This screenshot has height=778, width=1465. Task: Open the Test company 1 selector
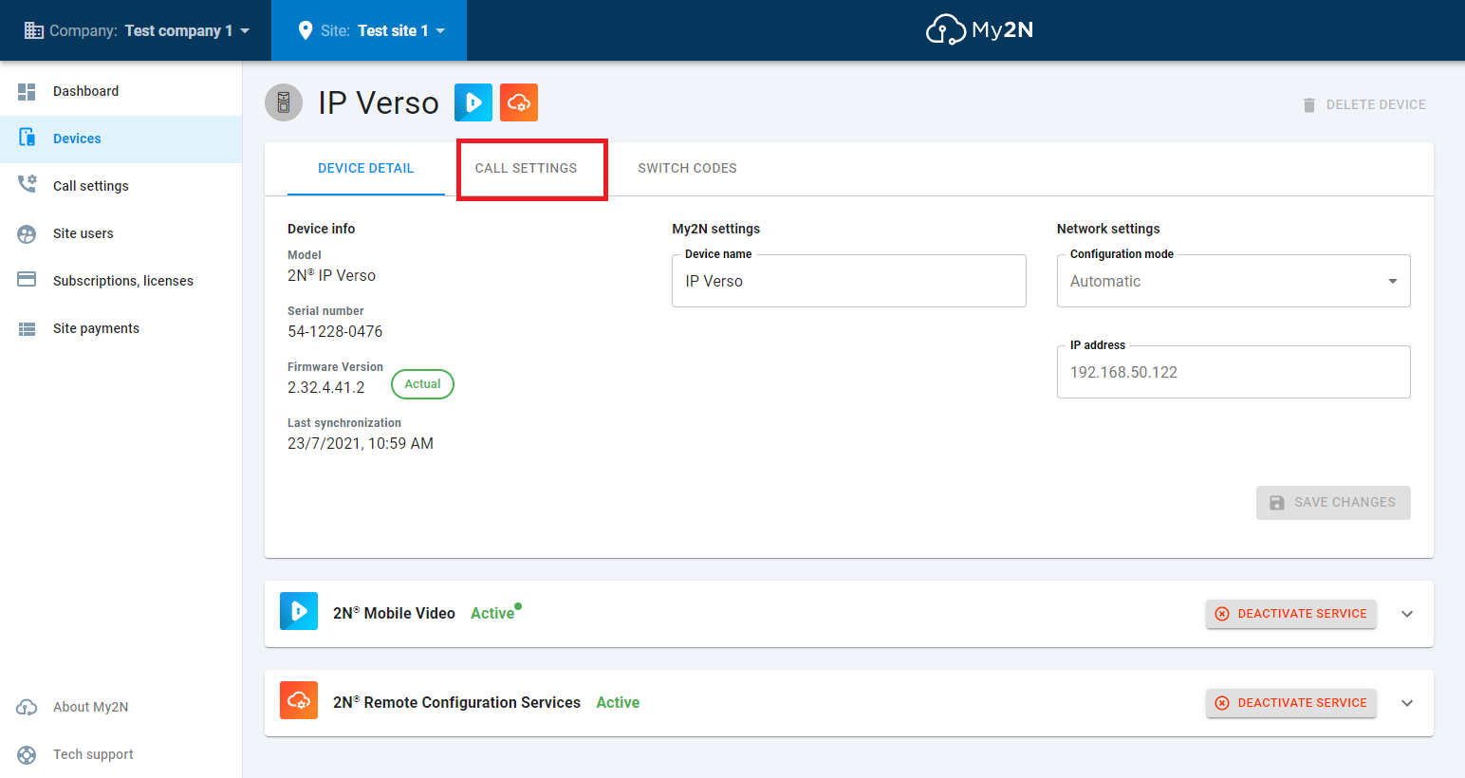138,29
